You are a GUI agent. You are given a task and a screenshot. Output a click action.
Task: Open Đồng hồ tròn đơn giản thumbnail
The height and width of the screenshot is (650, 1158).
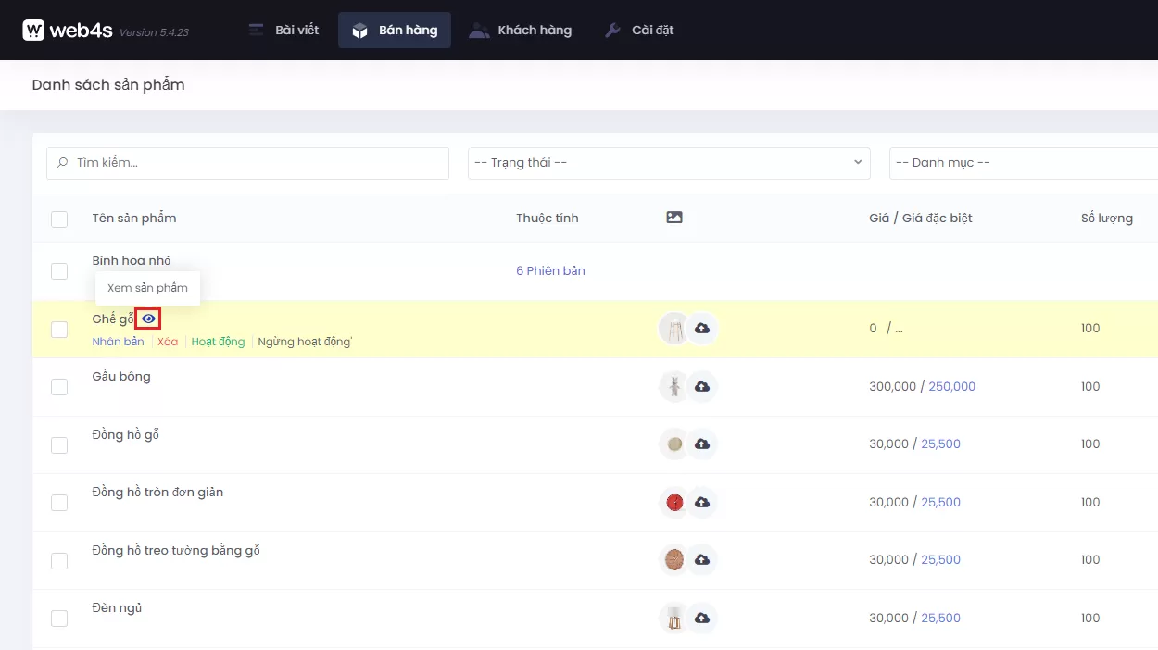click(x=674, y=503)
